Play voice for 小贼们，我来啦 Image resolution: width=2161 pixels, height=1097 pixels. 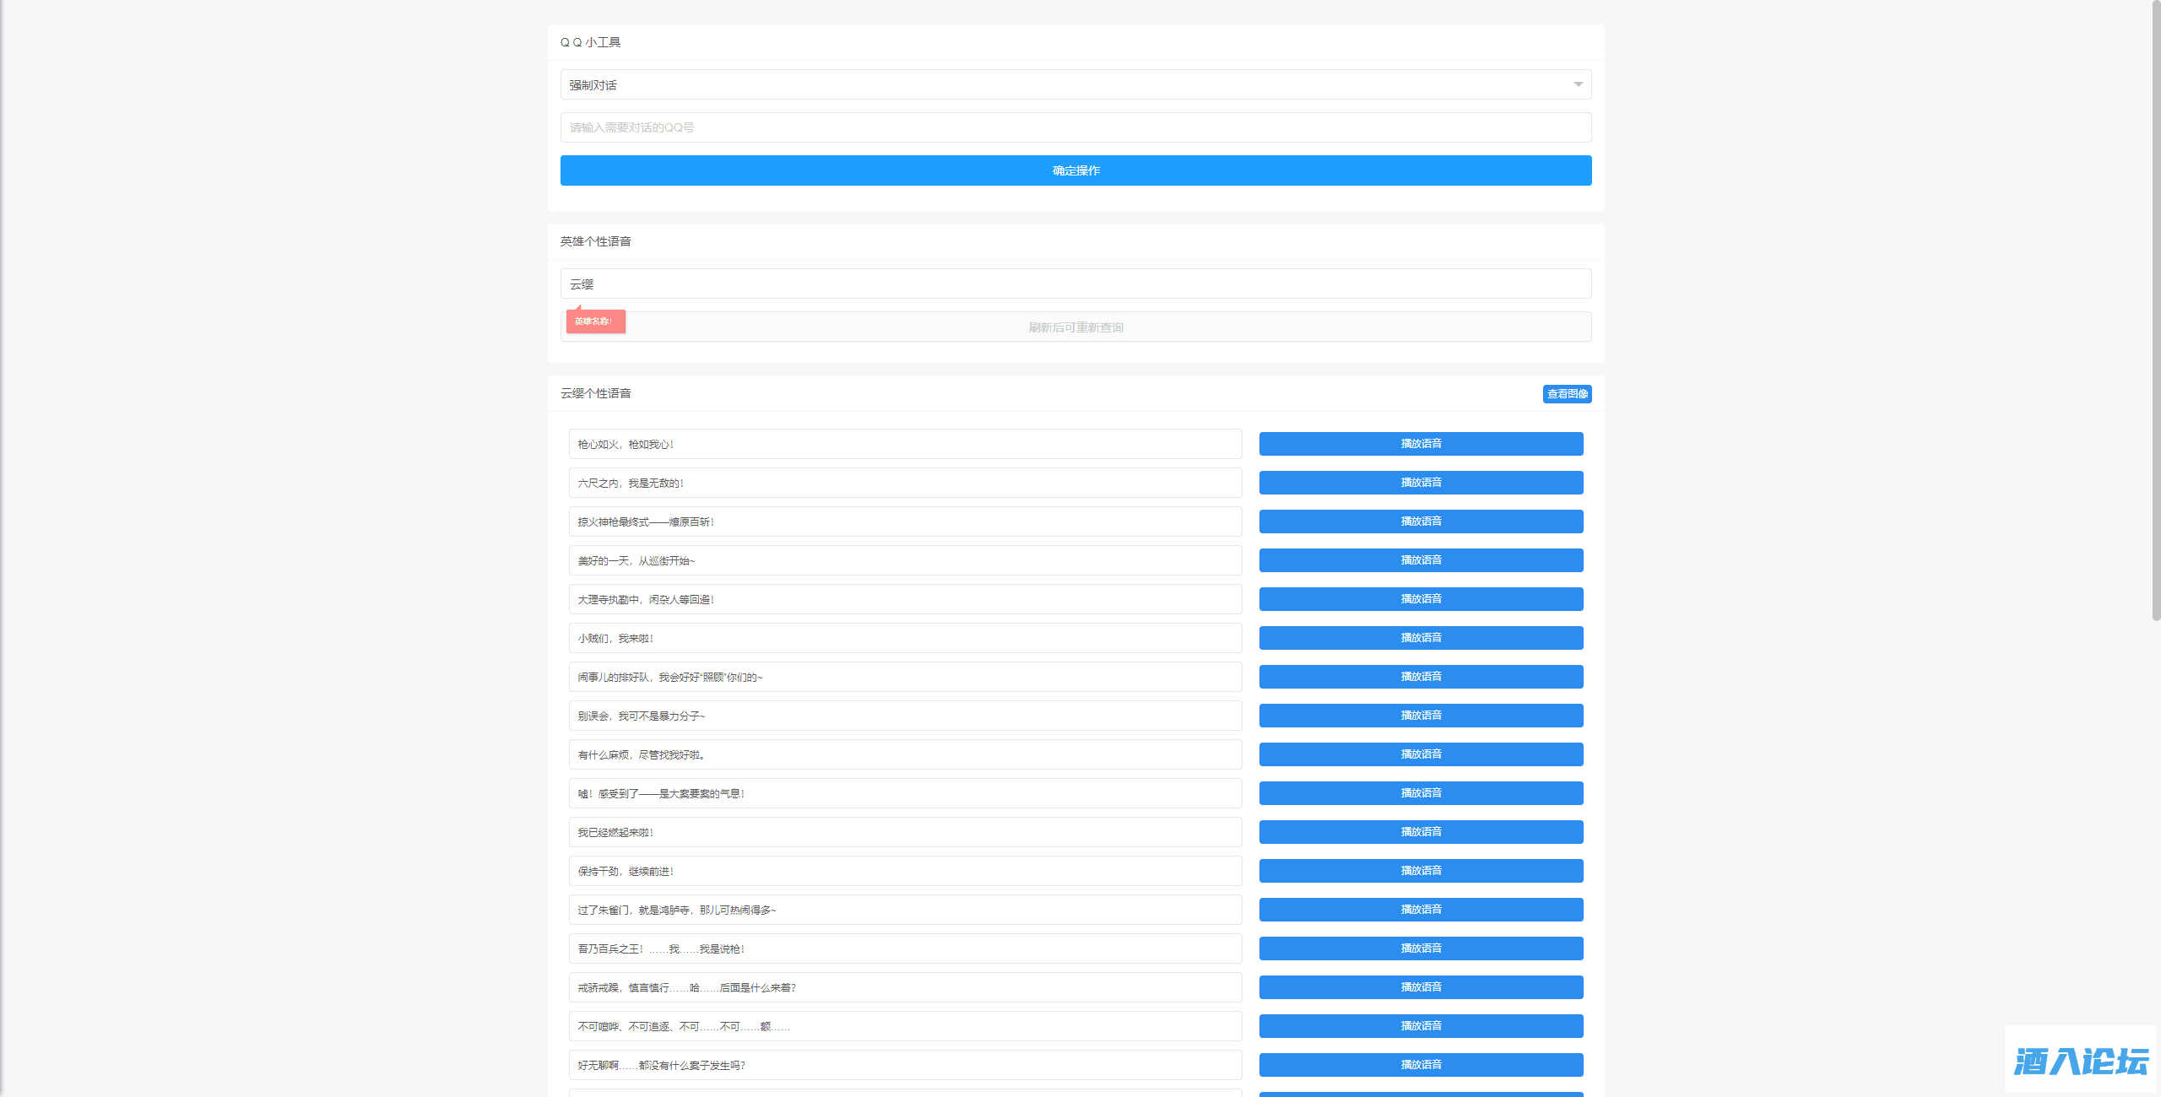[1420, 638]
